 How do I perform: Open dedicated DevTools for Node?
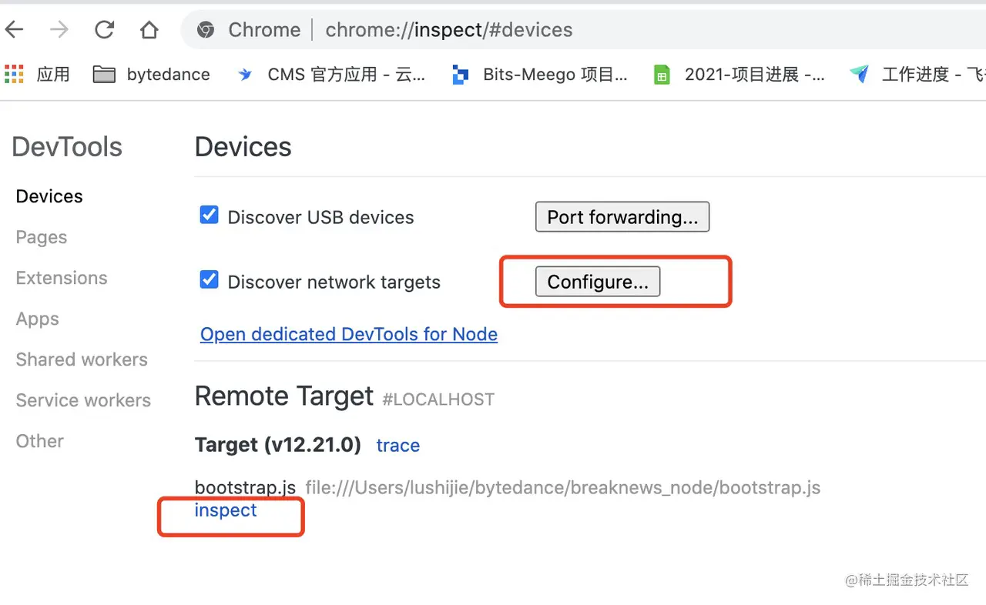tap(349, 334)
